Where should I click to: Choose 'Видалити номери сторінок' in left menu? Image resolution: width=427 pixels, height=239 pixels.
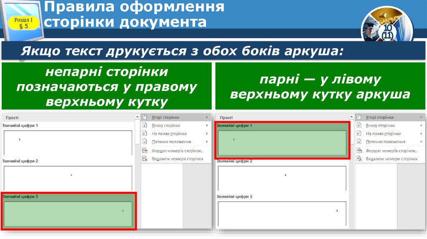(x=176, y=159)
